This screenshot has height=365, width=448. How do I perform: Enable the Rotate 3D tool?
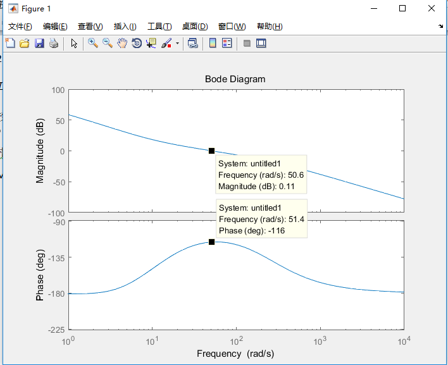(x=137, y=44)
